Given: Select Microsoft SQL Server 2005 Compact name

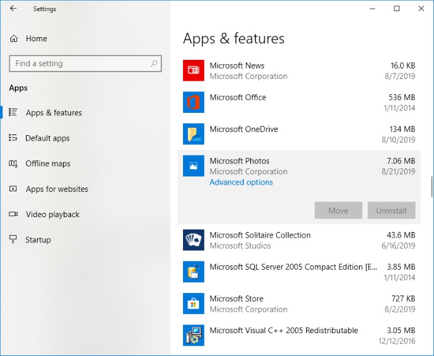Looking at the screenshot, I should (x=294, y=267).
